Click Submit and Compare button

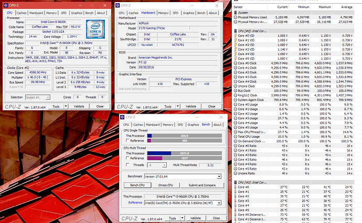[x=202, y=185]
